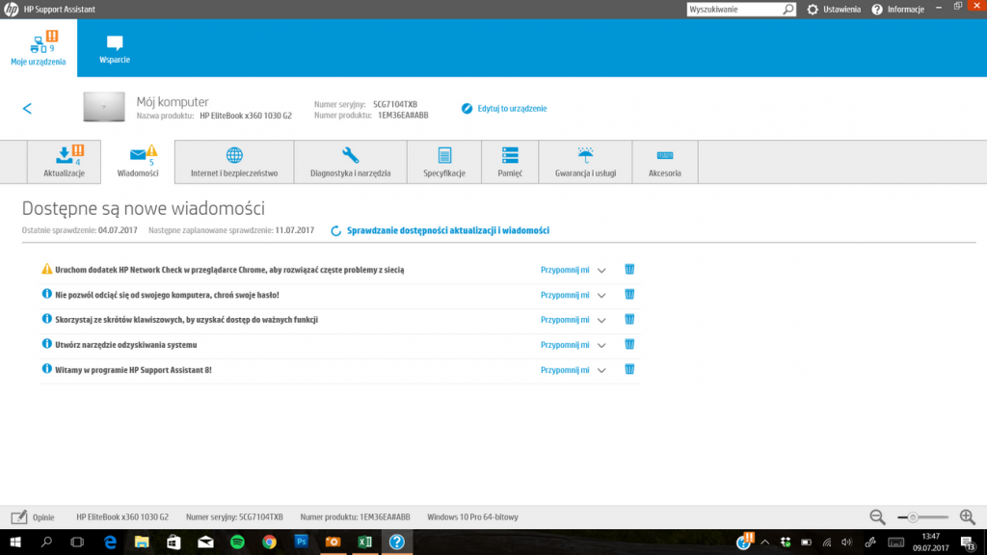Open the Diagnostyka i narzędzia tab

tap(350, 162)
